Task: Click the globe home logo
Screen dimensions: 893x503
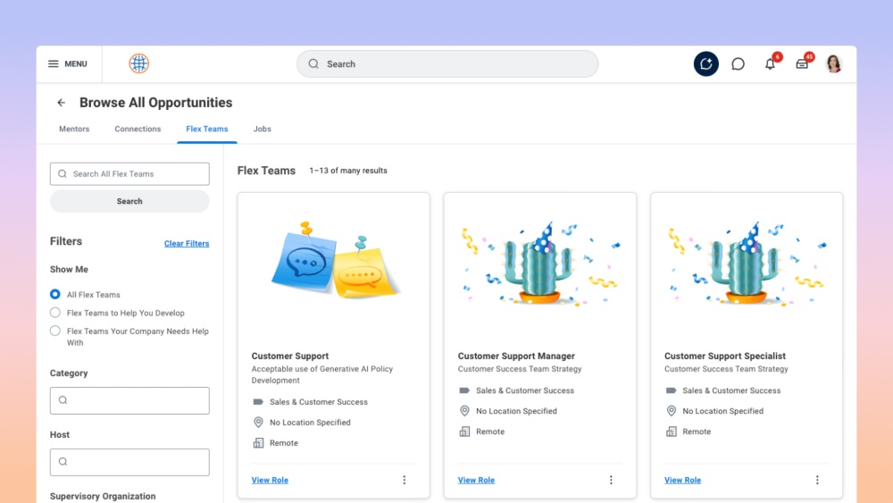Action: [138, 63]
